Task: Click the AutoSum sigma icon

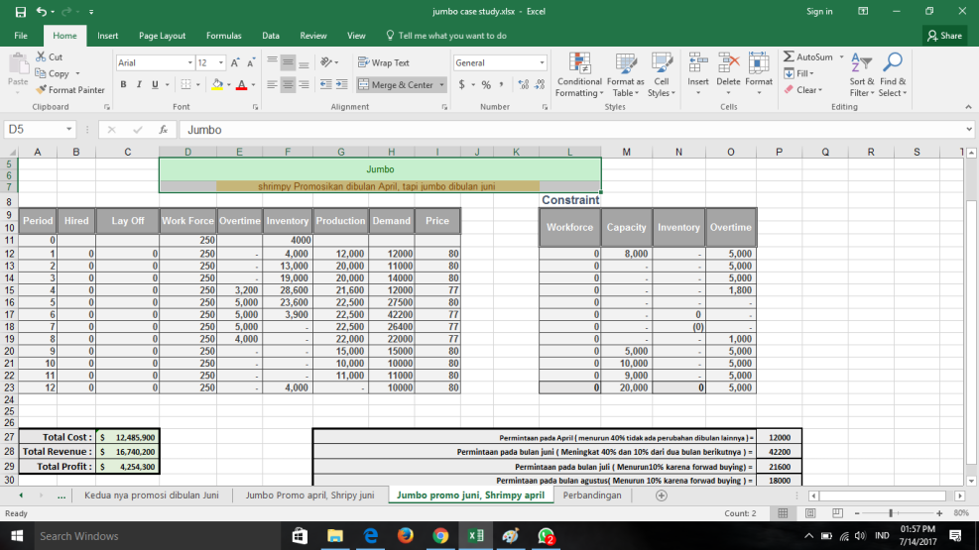Action: tap(790, 57)
